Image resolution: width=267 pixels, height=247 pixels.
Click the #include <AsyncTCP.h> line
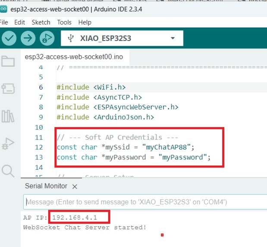99,97
